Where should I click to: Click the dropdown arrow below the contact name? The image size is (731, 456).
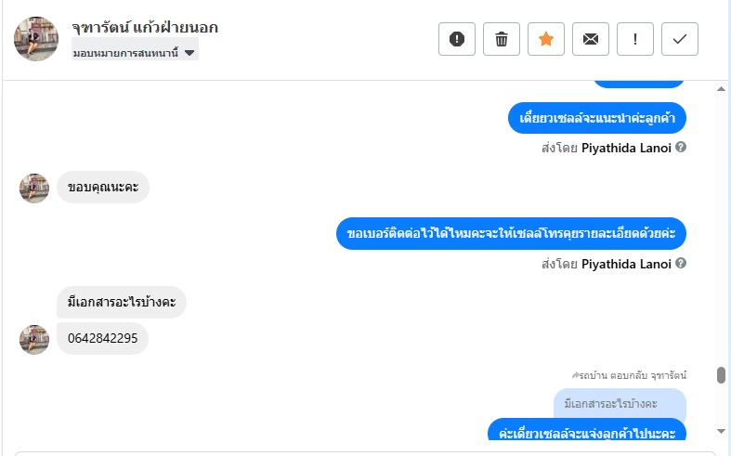point(189,53)
